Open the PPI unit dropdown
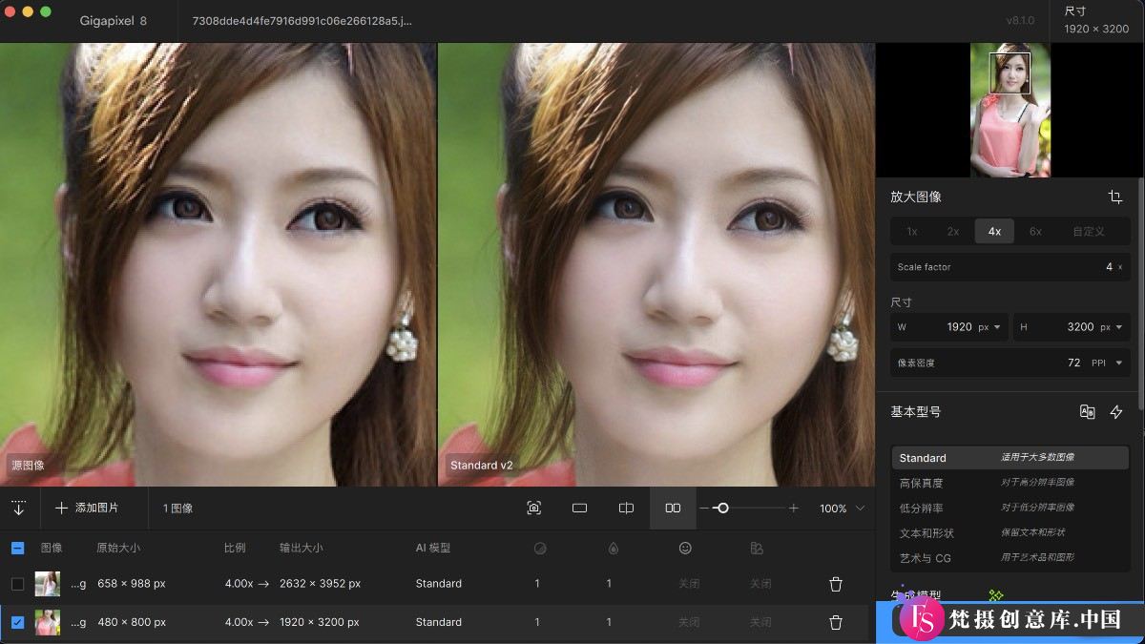1145x644 pixels. (x=1108, y=363)
